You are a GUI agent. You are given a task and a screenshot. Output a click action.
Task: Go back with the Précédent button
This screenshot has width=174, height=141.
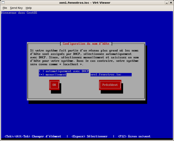click(110, 85)
